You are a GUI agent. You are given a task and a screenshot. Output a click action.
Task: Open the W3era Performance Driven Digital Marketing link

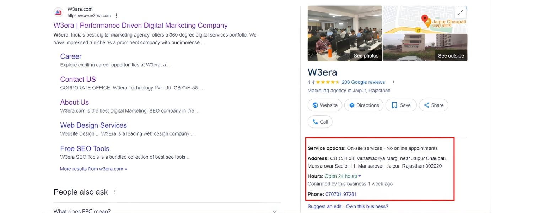140,26
